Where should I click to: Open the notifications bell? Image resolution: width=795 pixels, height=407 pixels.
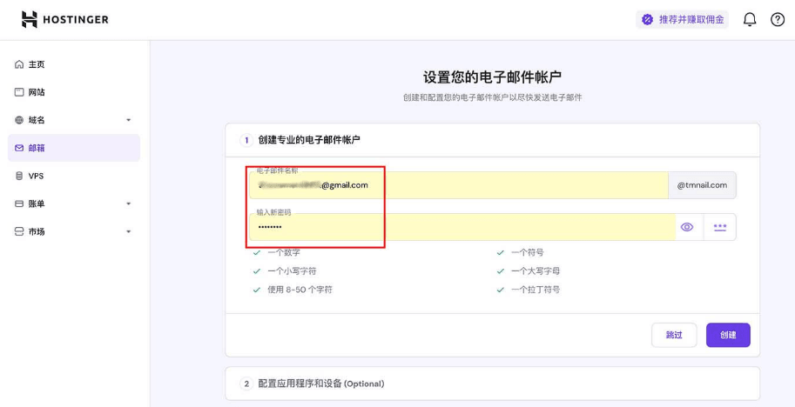pyautogui.click(x=749, y=19)
